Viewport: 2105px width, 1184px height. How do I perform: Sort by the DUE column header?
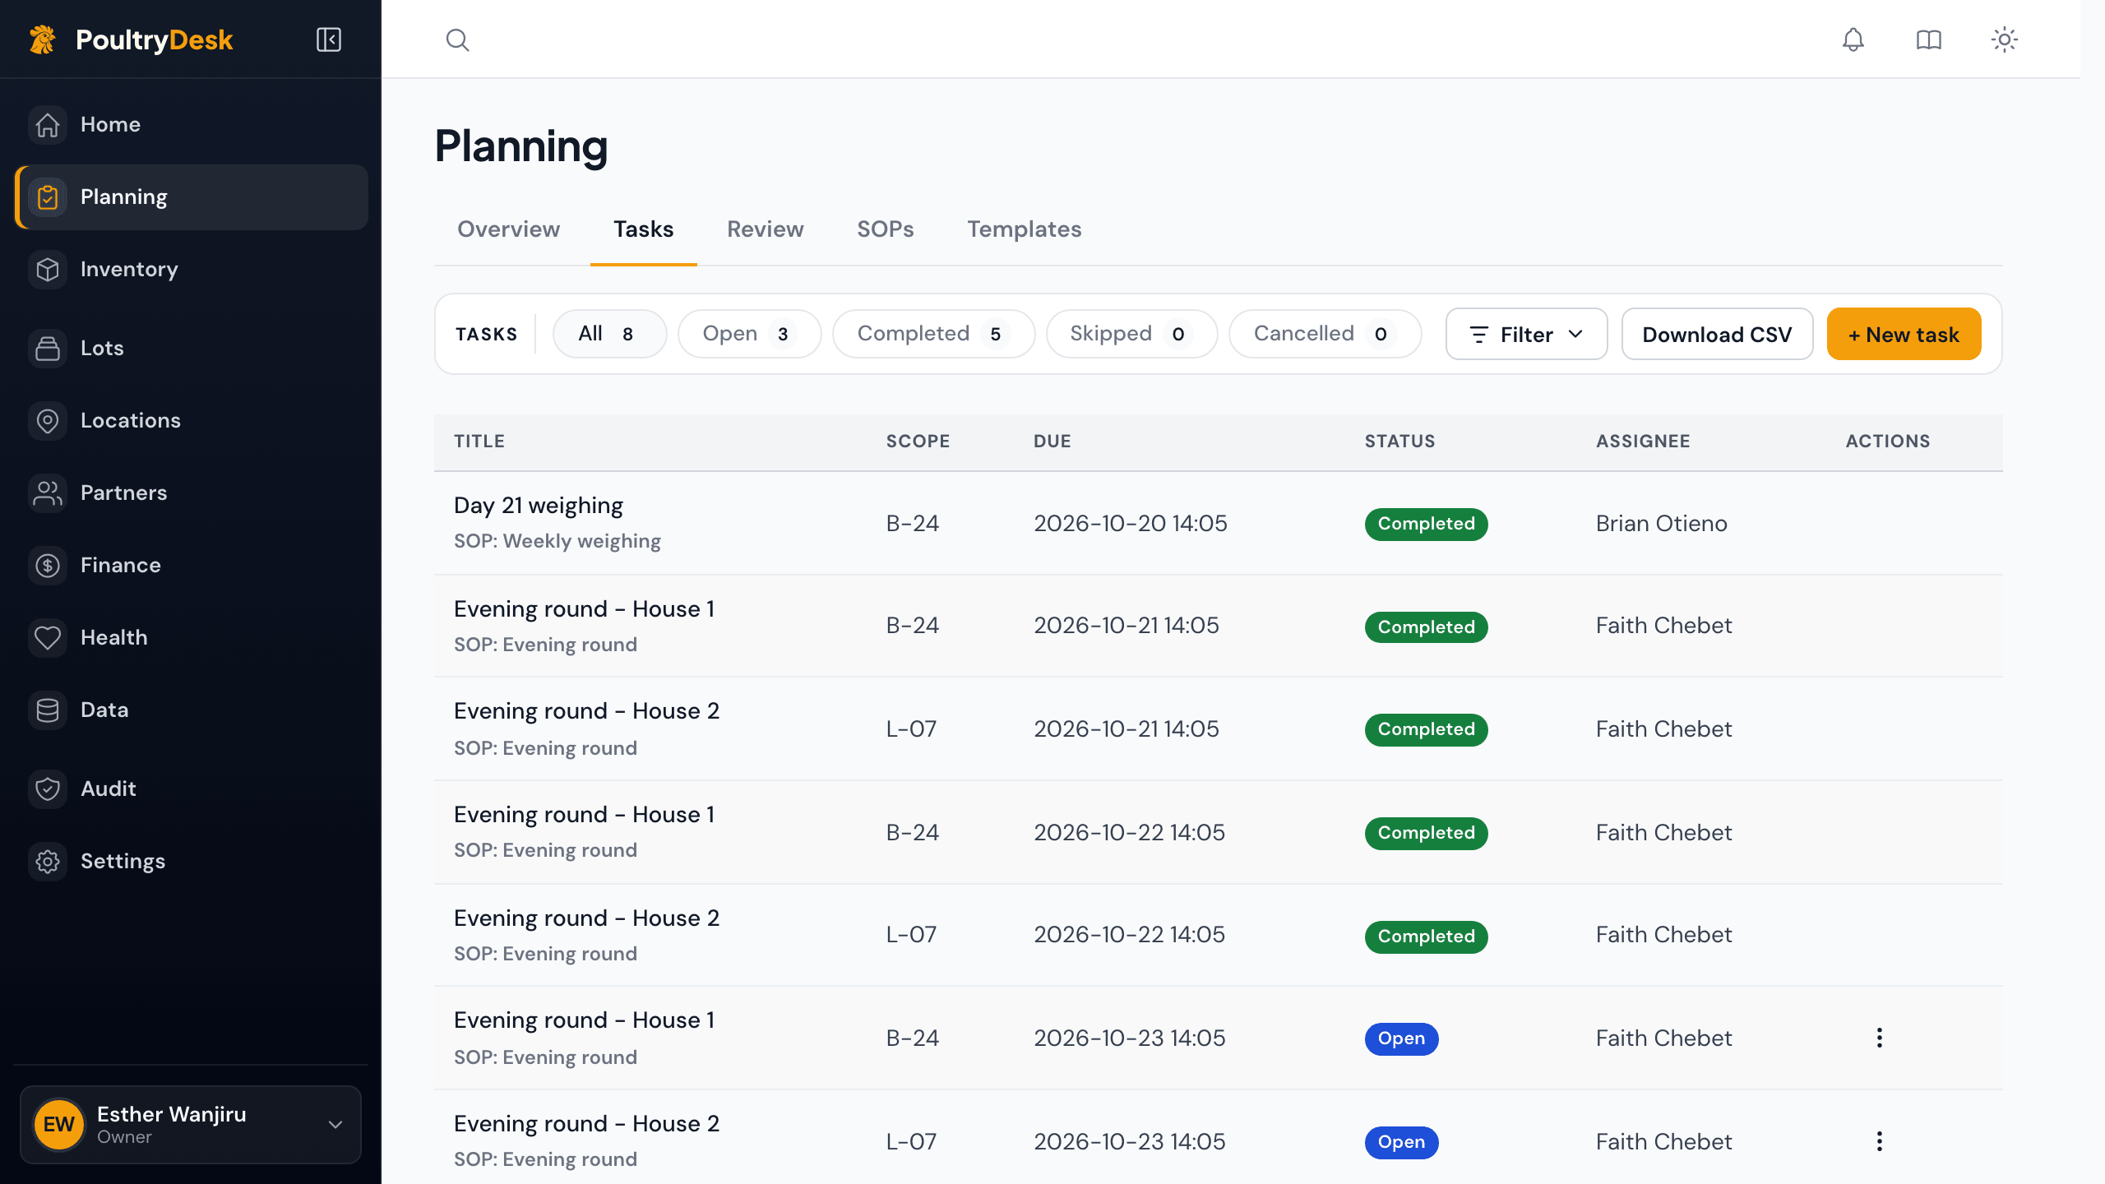1052,442
